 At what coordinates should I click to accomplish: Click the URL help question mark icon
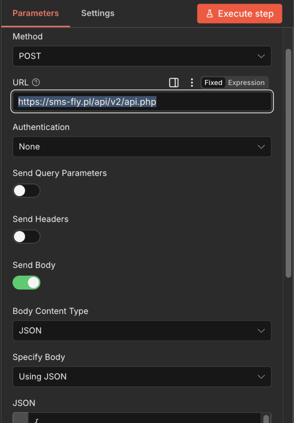point(36,83)
